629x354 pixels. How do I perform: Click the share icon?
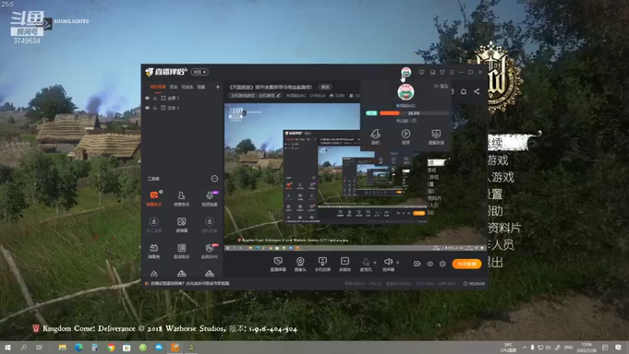pyautogui.click(x=476, y=91)
